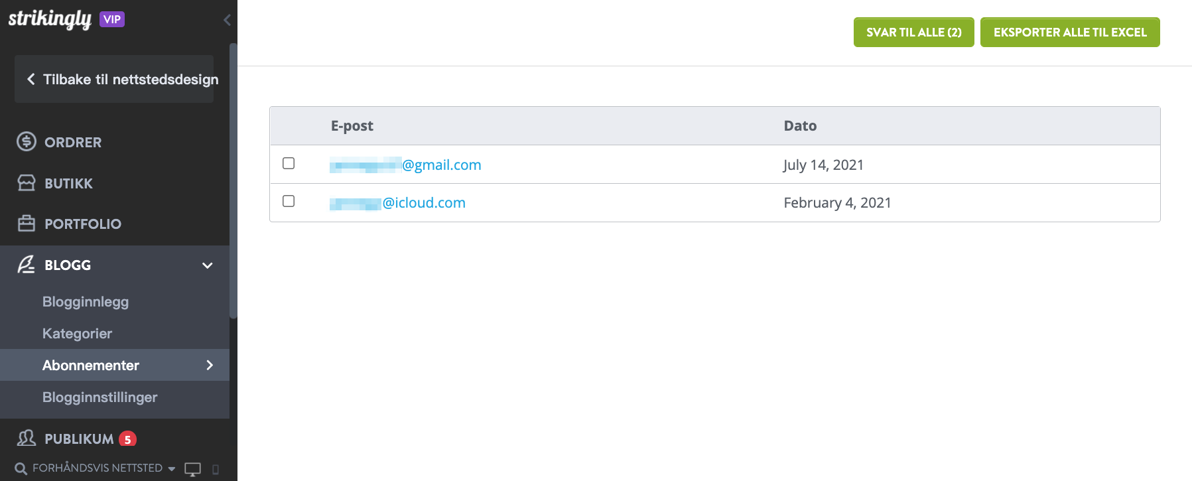This screenshot has width=1192, height=481.
Task: Click the Blogg feather pen icon
Action: 27,265
